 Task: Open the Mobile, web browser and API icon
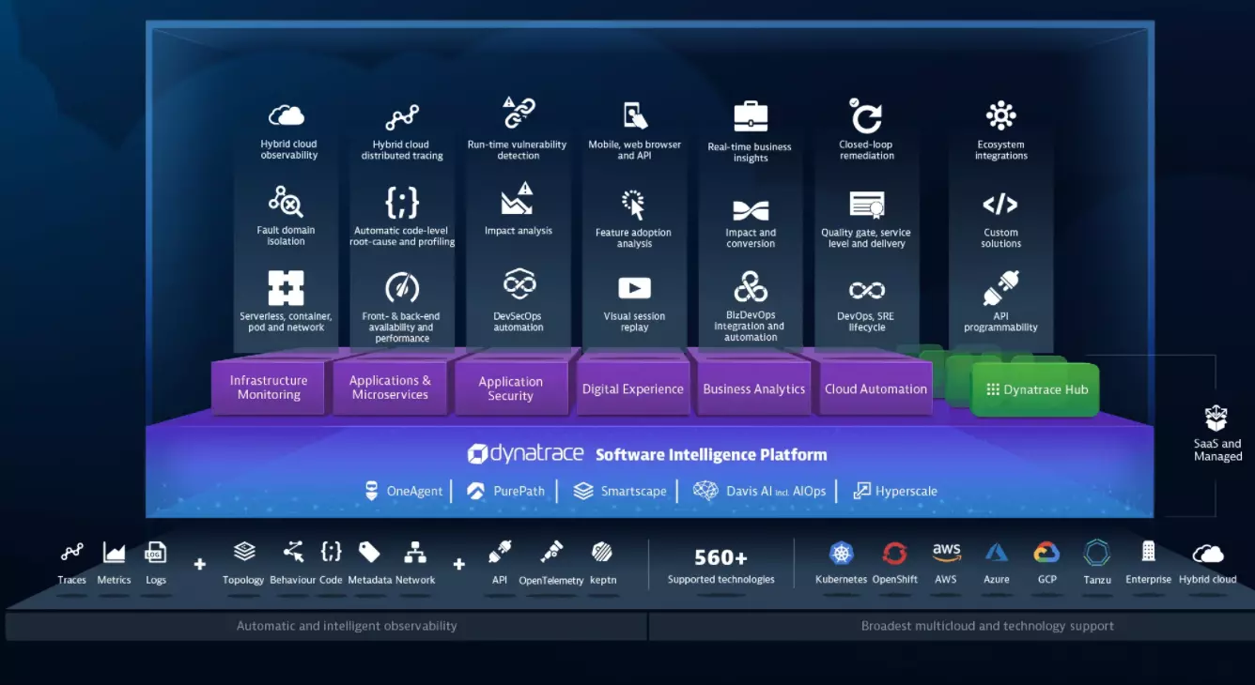pyautogui.click(x=635, y=115)
